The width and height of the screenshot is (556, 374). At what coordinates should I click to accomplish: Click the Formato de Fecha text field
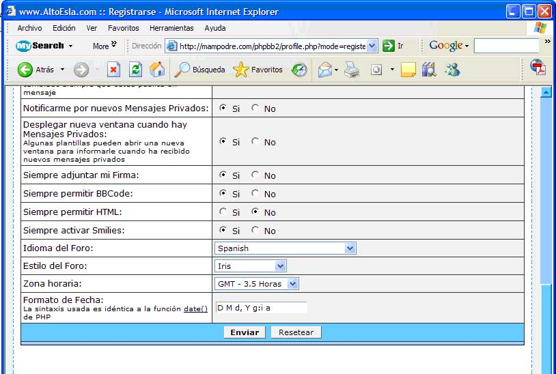pos(261,308)
